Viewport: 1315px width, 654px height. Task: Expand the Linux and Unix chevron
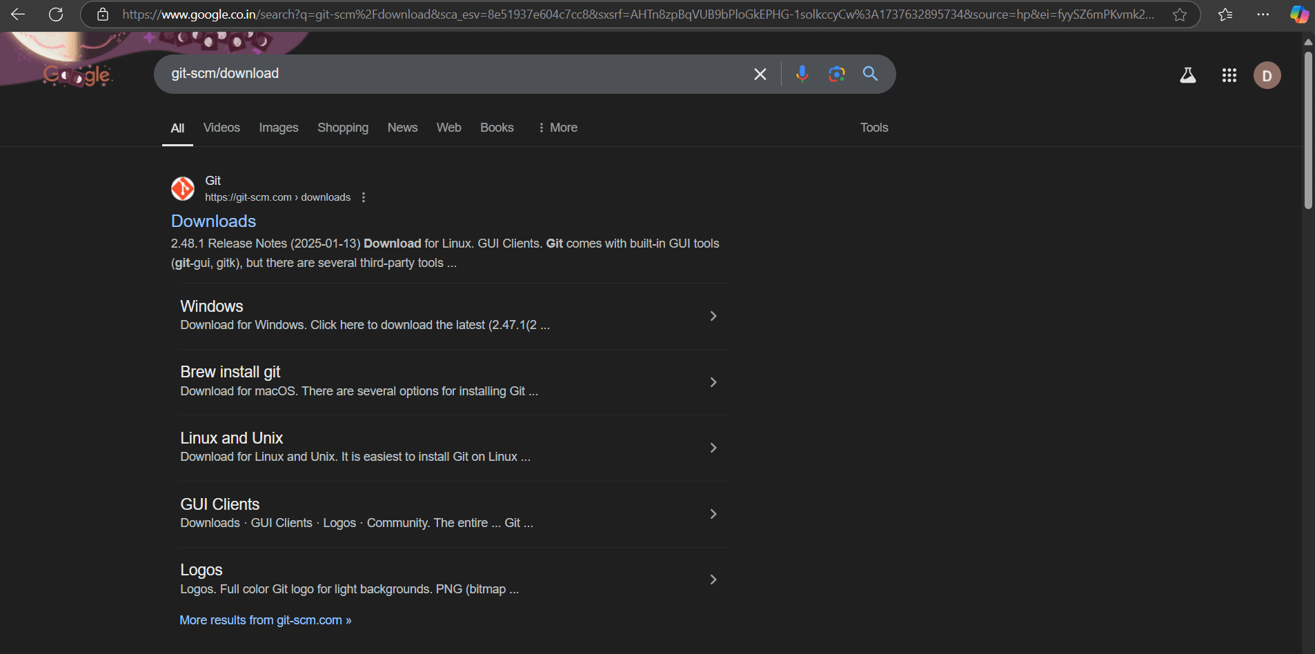coord(713,448)
